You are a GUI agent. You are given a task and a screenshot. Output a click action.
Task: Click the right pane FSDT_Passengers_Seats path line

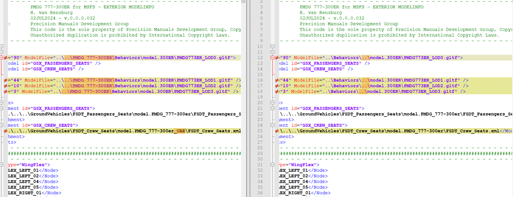point(396,114)
